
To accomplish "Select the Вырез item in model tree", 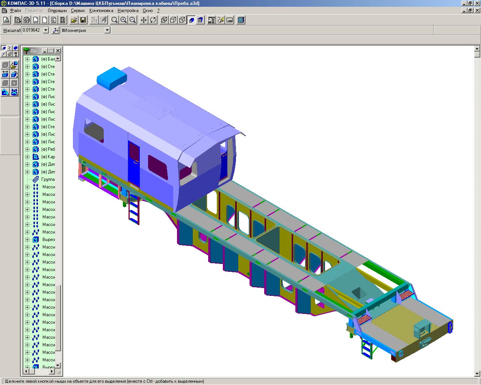I will [x=48, y=239].
